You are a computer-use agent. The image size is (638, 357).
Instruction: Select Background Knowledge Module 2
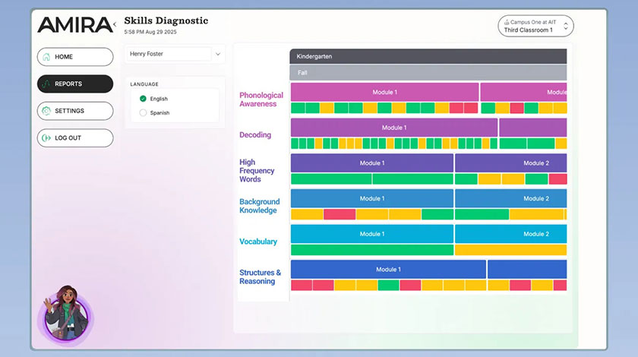click(x=510, y=198)
